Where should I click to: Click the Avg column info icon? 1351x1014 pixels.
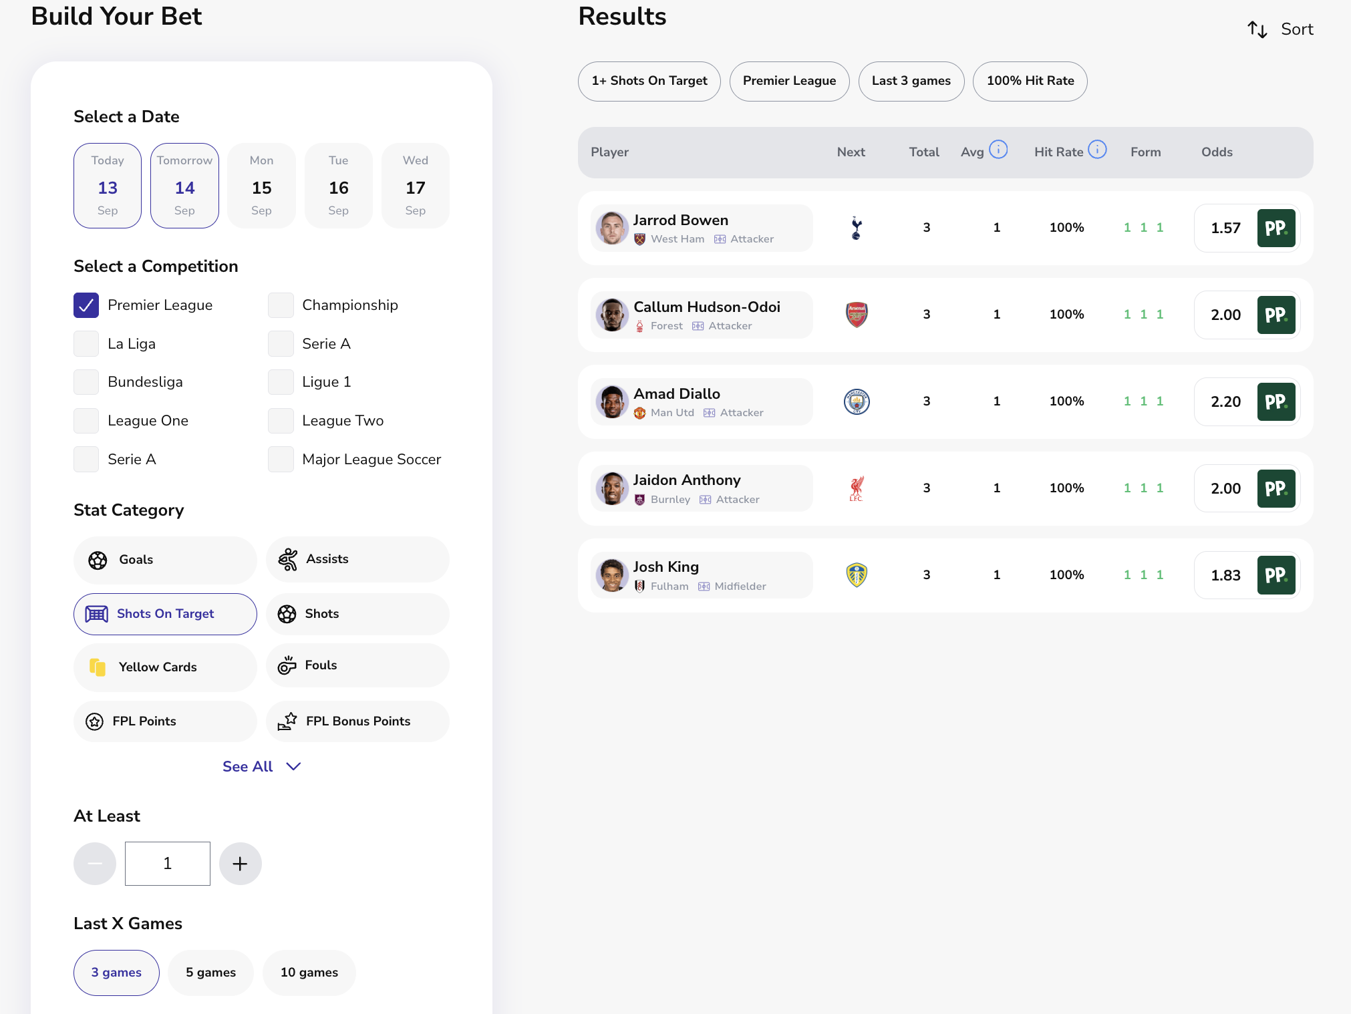(x=998, y=150)
